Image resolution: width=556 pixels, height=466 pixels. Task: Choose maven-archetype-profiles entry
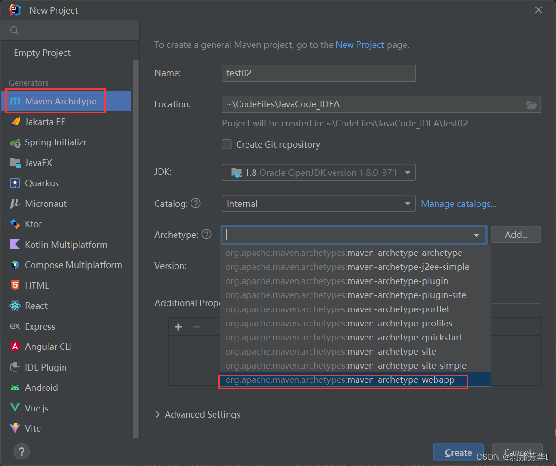tap(355, 323)
